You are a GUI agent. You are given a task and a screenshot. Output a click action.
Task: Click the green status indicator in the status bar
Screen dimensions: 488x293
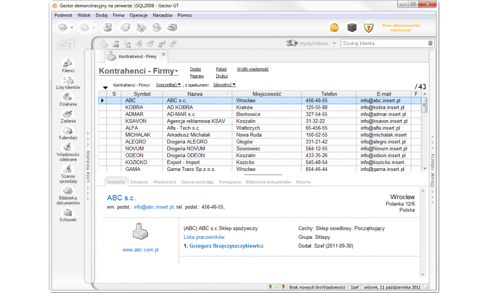pos(277,287)
